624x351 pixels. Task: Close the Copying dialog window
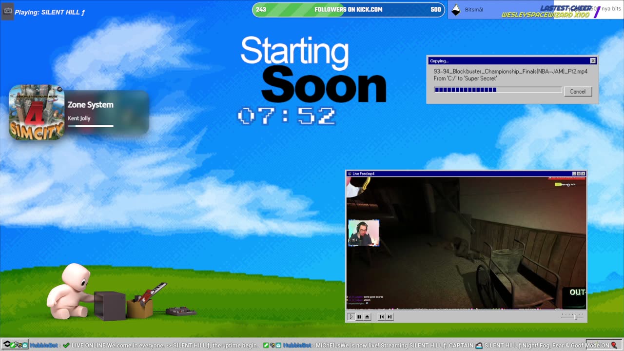[593, 61]
